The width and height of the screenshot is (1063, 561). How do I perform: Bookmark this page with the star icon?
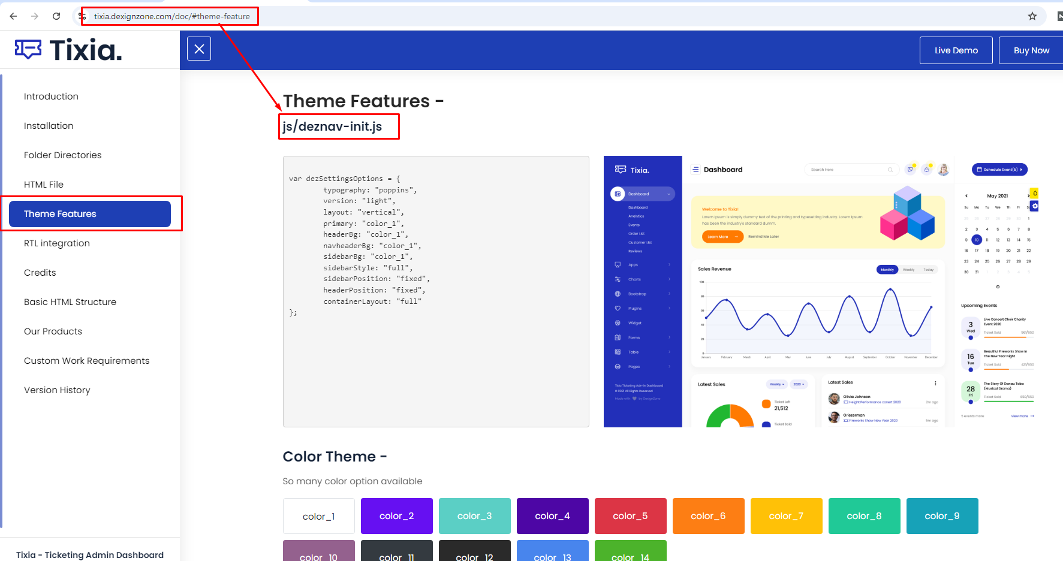(x=1032, y=16)
